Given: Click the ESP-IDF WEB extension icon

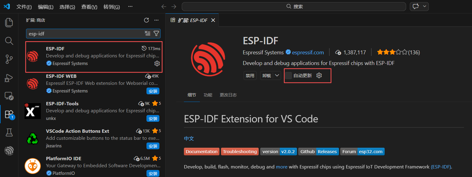Looking at the screenshot, I should 32,83.
